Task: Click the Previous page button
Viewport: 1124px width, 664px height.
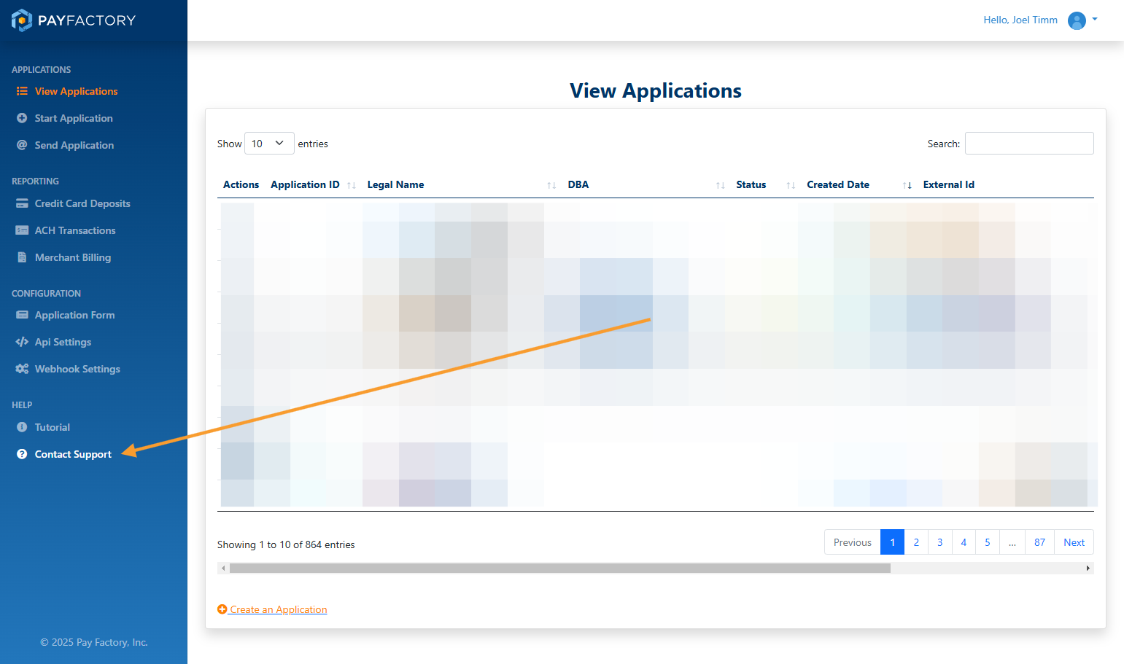Action: point(853,542)
